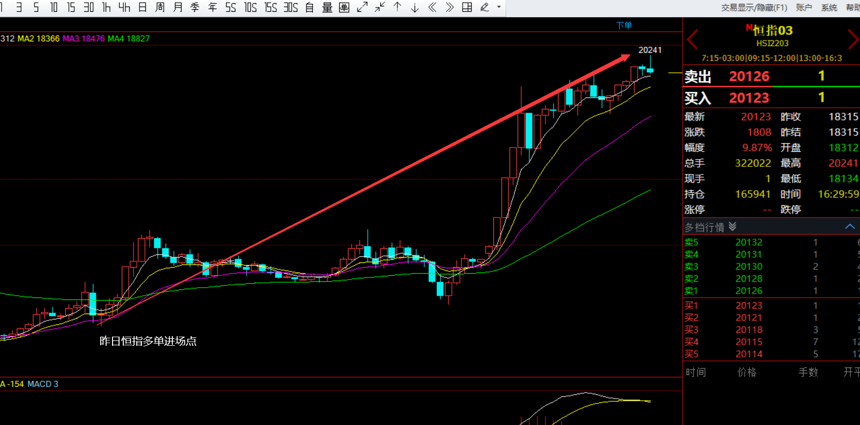Switch to yearly (年) chart period
The image size is (860, 425).
pyautogui.click(x=213, y=8)
